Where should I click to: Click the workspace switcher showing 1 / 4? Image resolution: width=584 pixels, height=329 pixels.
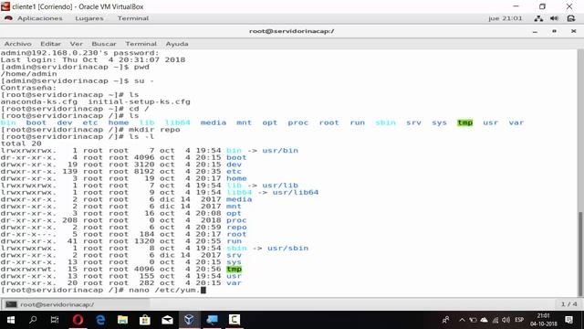click(x=568, y=304)
